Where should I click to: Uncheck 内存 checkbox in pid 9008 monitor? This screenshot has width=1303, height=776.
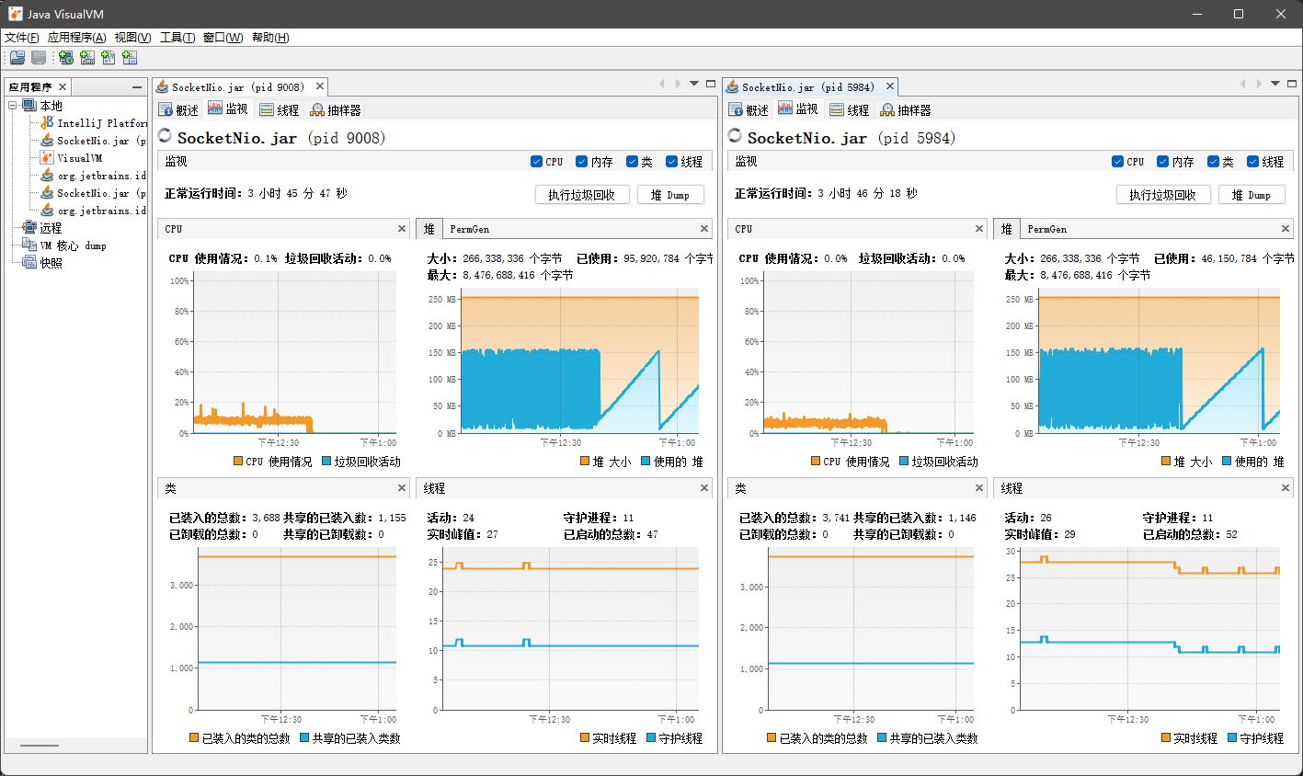tap(581, 162)
